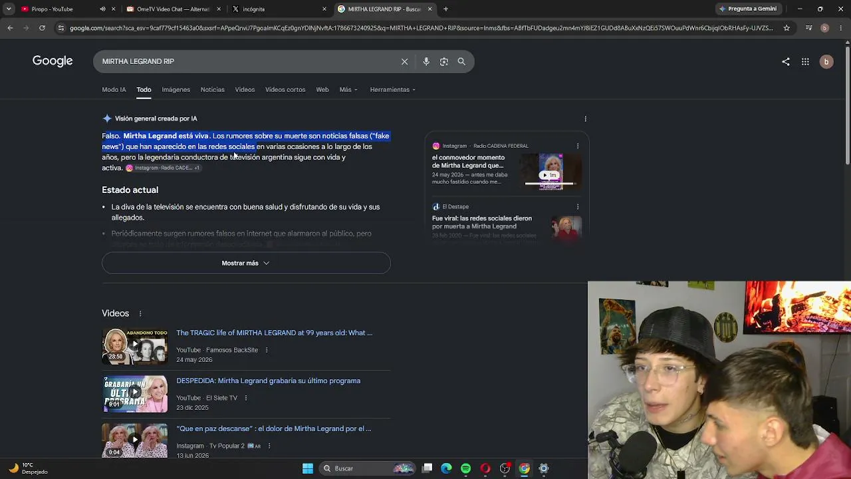Open a new browser tab
The height and width of the screenshot is (479, 851).
click(445, 9)
